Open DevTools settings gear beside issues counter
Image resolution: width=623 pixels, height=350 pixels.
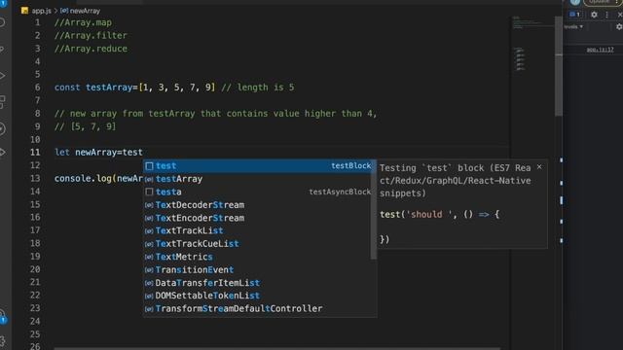coord(594,15)
